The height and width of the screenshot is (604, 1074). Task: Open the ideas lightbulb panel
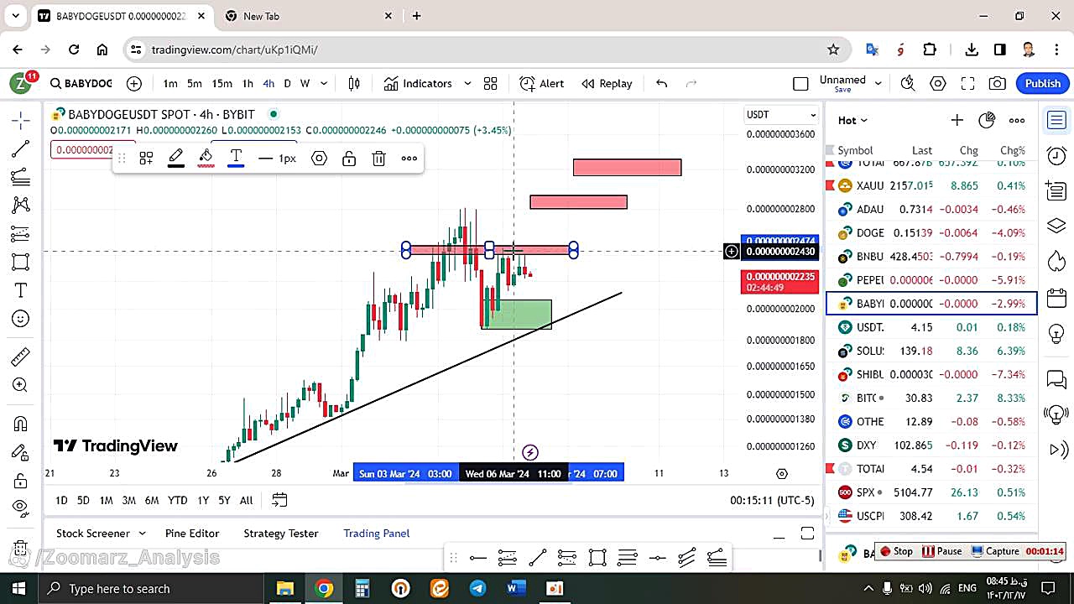(1056, 333)
